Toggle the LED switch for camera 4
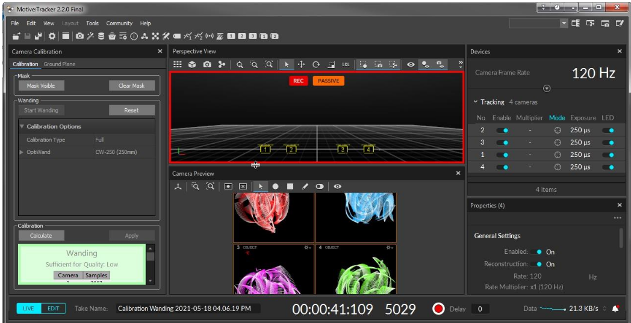 coord(608,167)
